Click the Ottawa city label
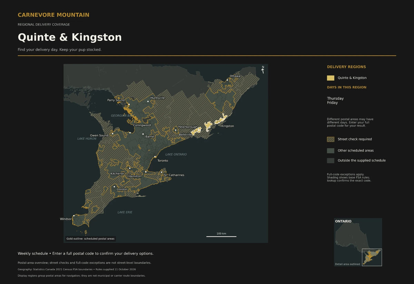The width and height of the screenshot is (414, 284). tap(235, 76)
